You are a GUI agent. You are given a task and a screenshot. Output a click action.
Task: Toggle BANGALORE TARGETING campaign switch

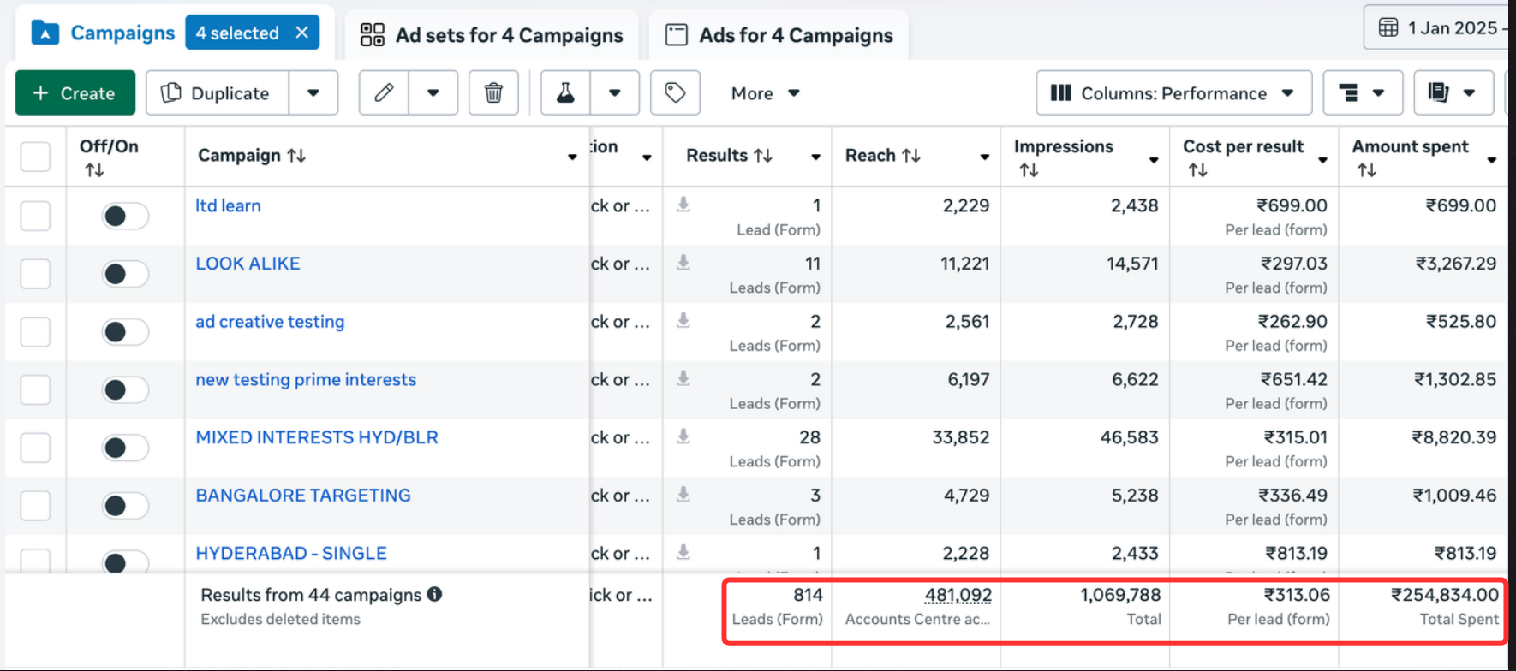[x=125, y=506]
